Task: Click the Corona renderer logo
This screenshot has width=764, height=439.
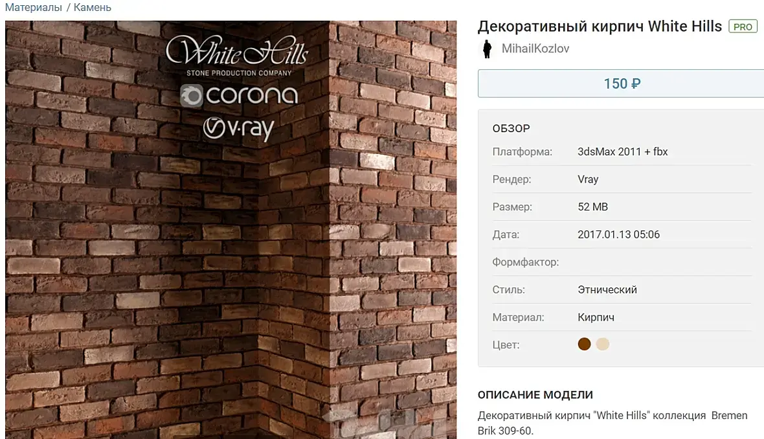Action: pyautogui.click(x=239, y=95)
